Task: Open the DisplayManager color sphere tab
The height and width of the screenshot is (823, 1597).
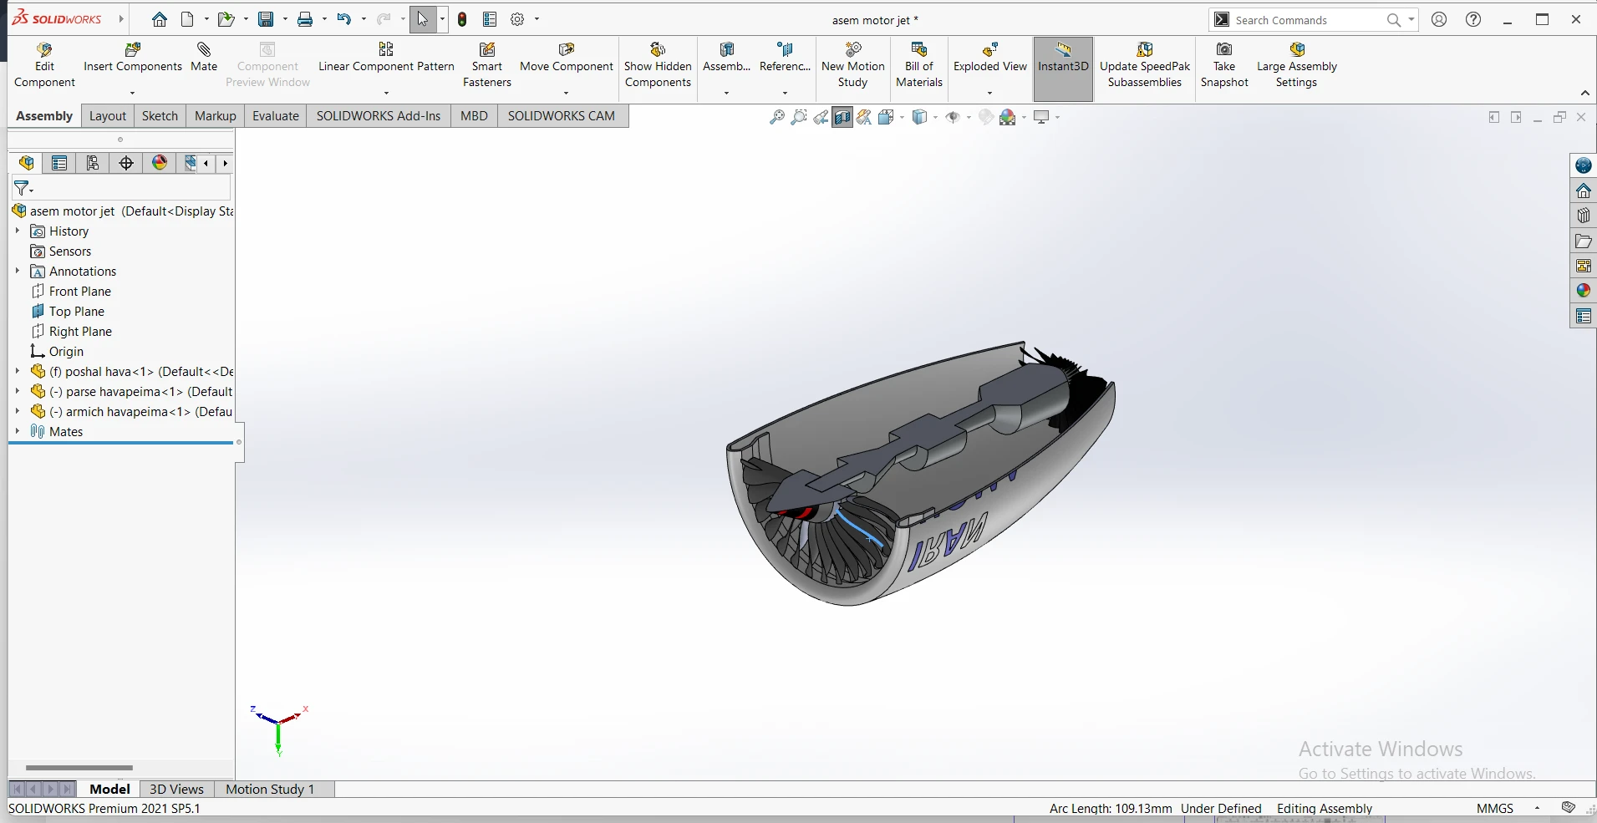Action: (160, 163)
